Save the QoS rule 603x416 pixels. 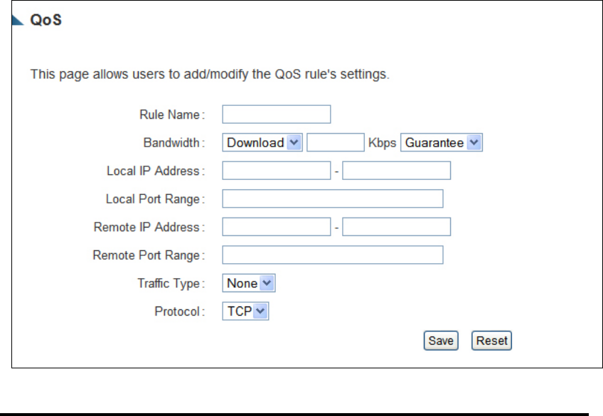[x=441, y=341]
